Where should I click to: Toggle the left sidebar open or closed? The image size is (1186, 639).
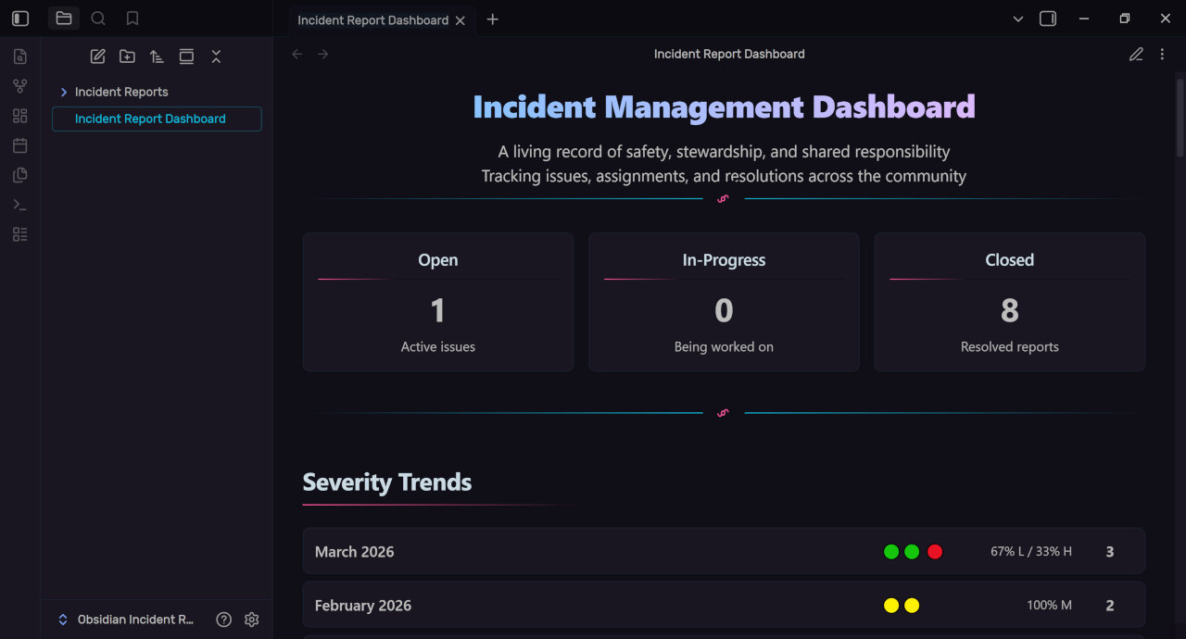(19, 18)
